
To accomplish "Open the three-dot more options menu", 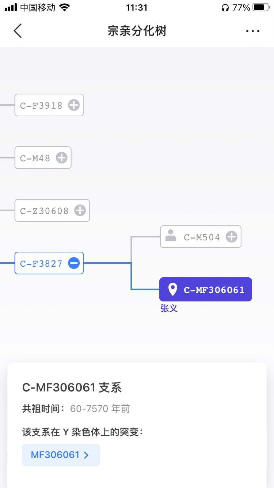I will pos(252,31).
